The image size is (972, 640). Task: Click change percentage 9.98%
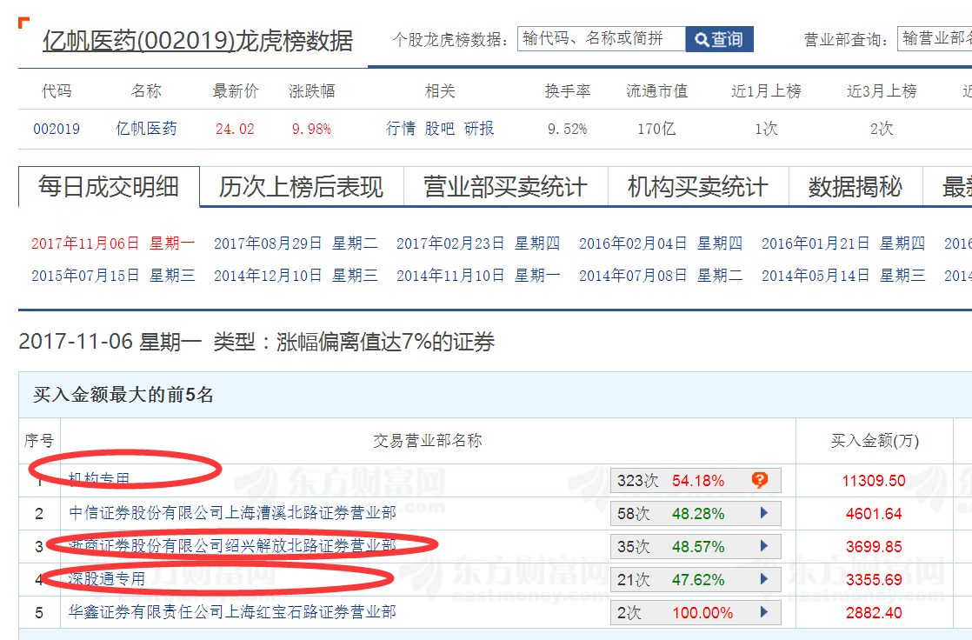312,129
